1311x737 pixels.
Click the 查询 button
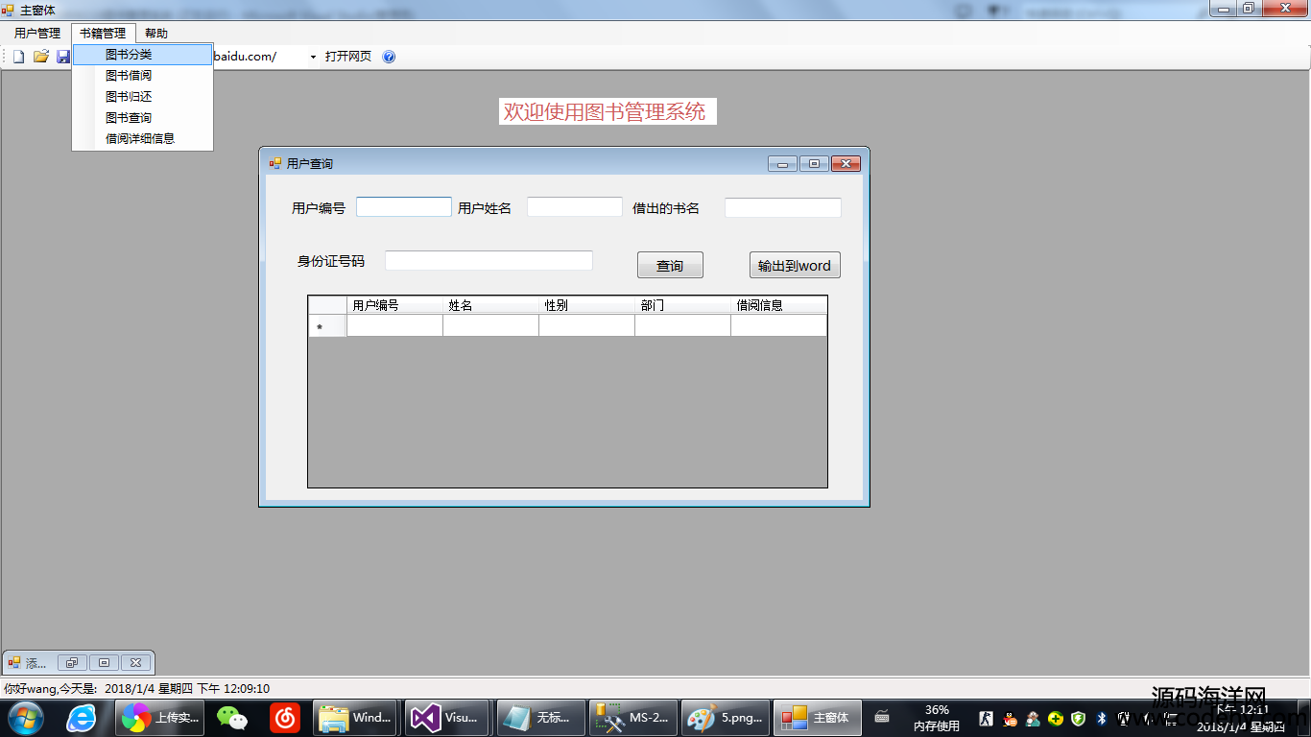click(x=670, y=266)
